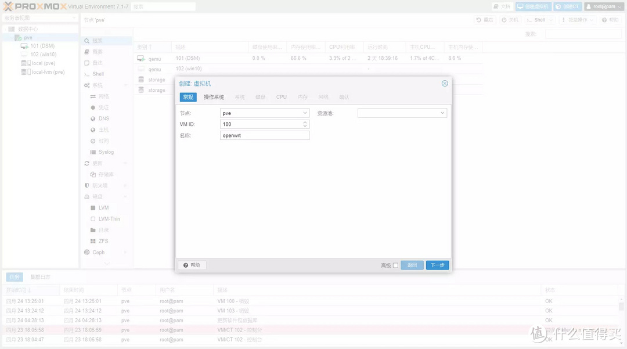This screenshot has height=349, width=627.
Task: Open Syslog in the node menu
Action: (x=106, y=152)
